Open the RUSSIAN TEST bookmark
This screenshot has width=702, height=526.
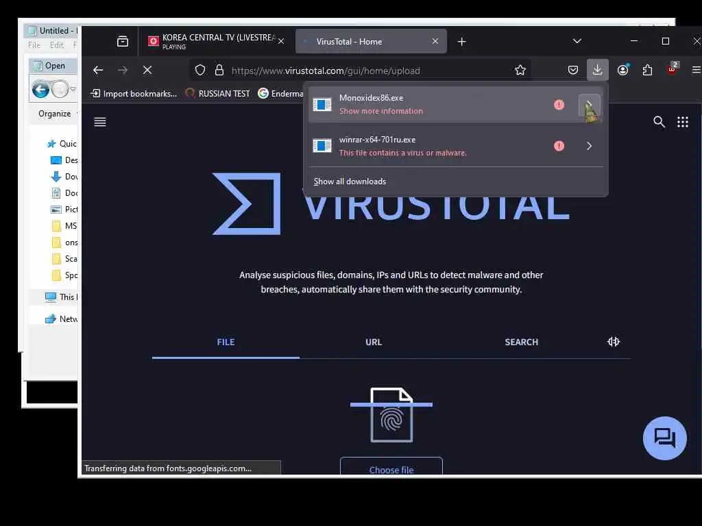tap(217, 93)
